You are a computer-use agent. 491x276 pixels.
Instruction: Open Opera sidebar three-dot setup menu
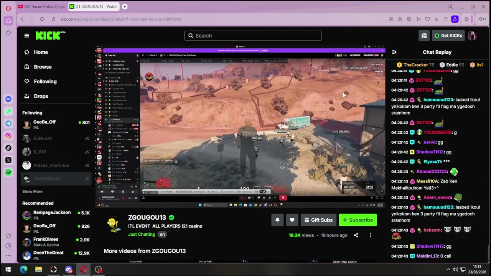pyautogui.click(x=8, y=256)
